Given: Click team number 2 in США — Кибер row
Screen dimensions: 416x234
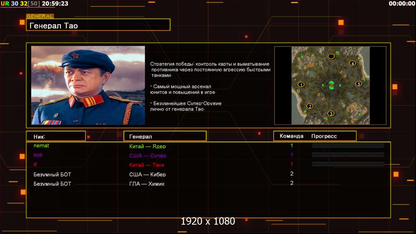Looking at the screenshot, I should click(x=292, y=174).
